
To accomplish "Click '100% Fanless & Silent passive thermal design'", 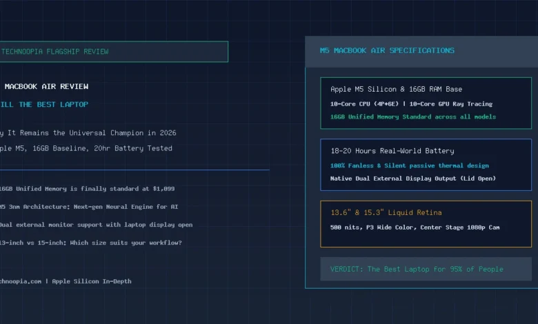I will [x=409, y=165].
